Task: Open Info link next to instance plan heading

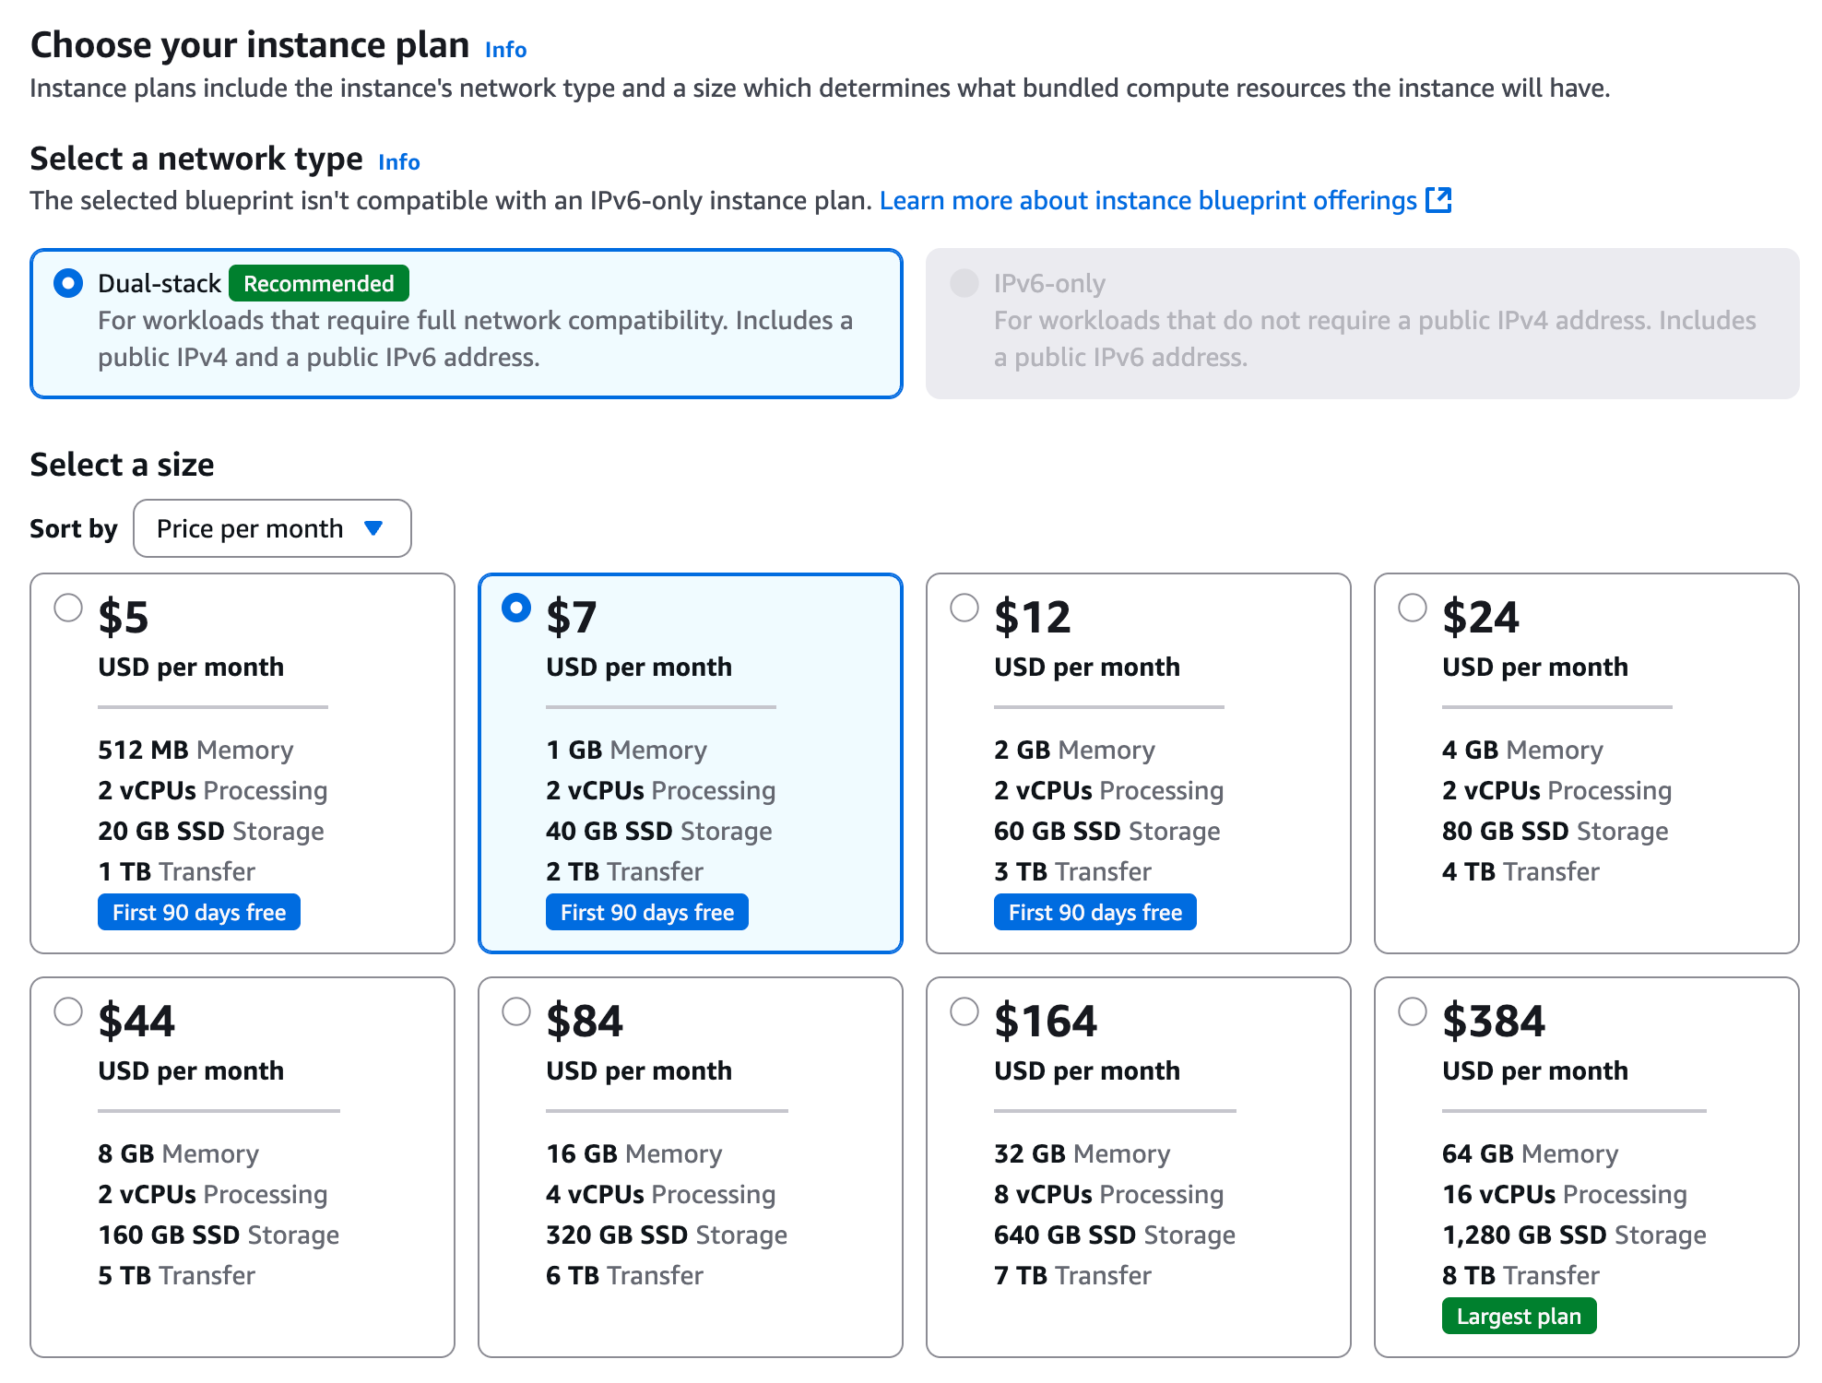Action: pyautogui.click(x=505, y=50)
